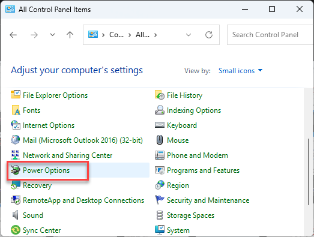Open Phone and Modem link
Viewport: 314px width, 237px height.
click(x=198, y=155)
